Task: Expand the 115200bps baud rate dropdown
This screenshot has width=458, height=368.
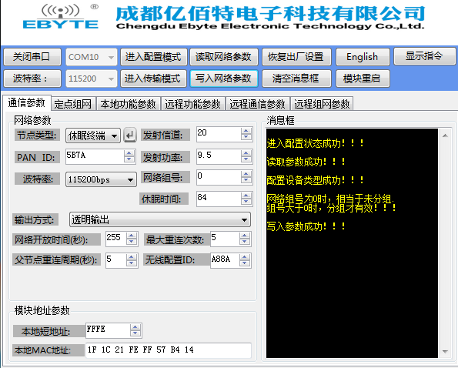Action: tap(101, 179)
